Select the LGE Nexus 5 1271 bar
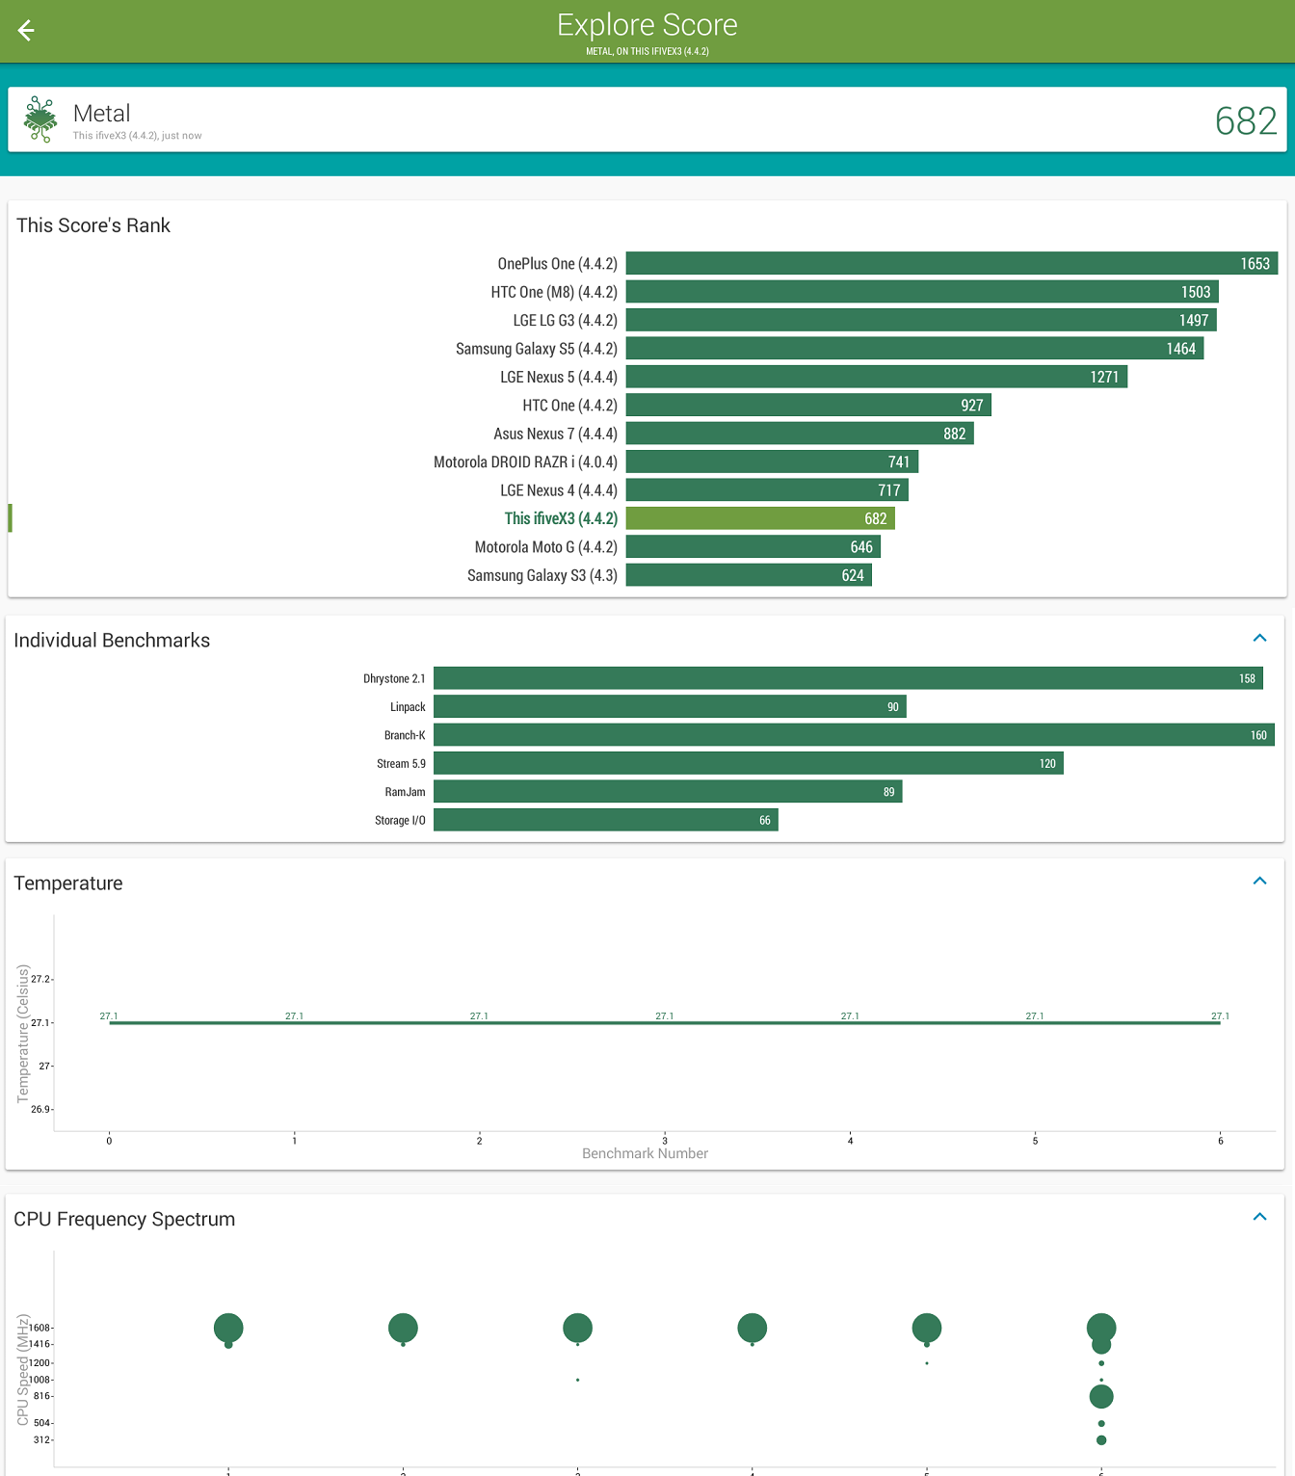The height and width of the screenshot is (1476, 1295). [877, 377]
